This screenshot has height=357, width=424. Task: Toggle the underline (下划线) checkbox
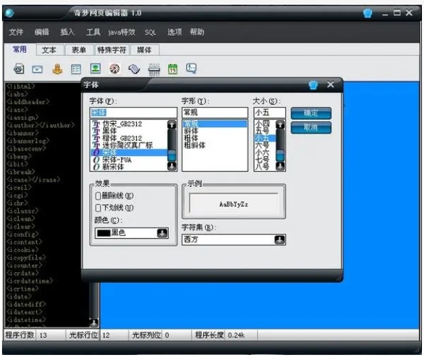point(98,208)
